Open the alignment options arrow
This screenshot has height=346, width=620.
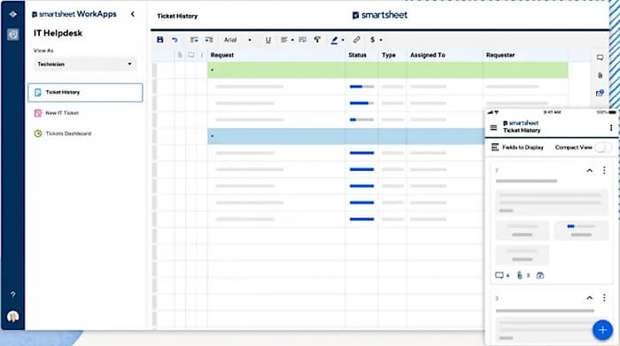click(x=292, y=40)
